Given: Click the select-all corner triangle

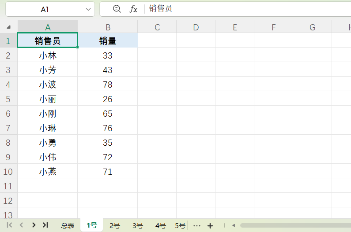Looking at the screenshot, I should point(9,27).
